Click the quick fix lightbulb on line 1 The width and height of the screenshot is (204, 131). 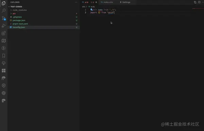tap(91, 9)
